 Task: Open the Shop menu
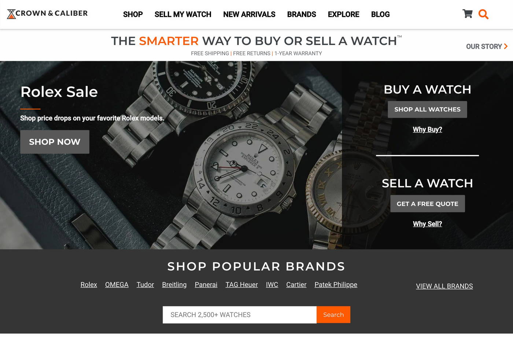(x=133, y=14)
